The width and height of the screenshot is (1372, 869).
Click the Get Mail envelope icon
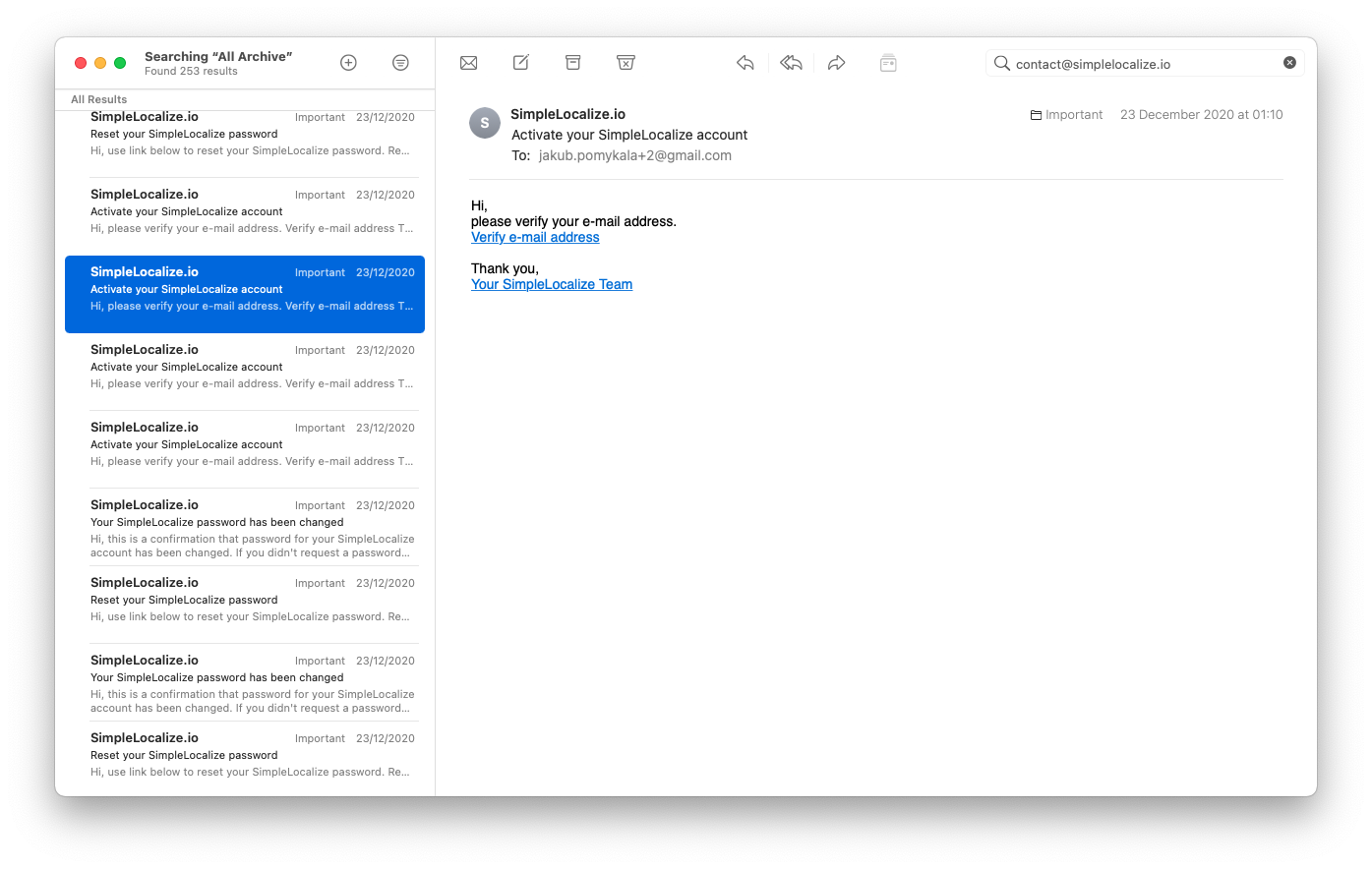pos(469,63)
